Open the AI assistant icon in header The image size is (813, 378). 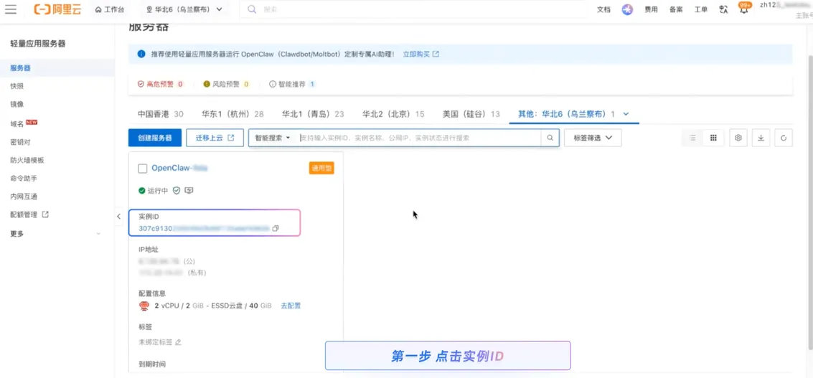[x=627, y=9]
